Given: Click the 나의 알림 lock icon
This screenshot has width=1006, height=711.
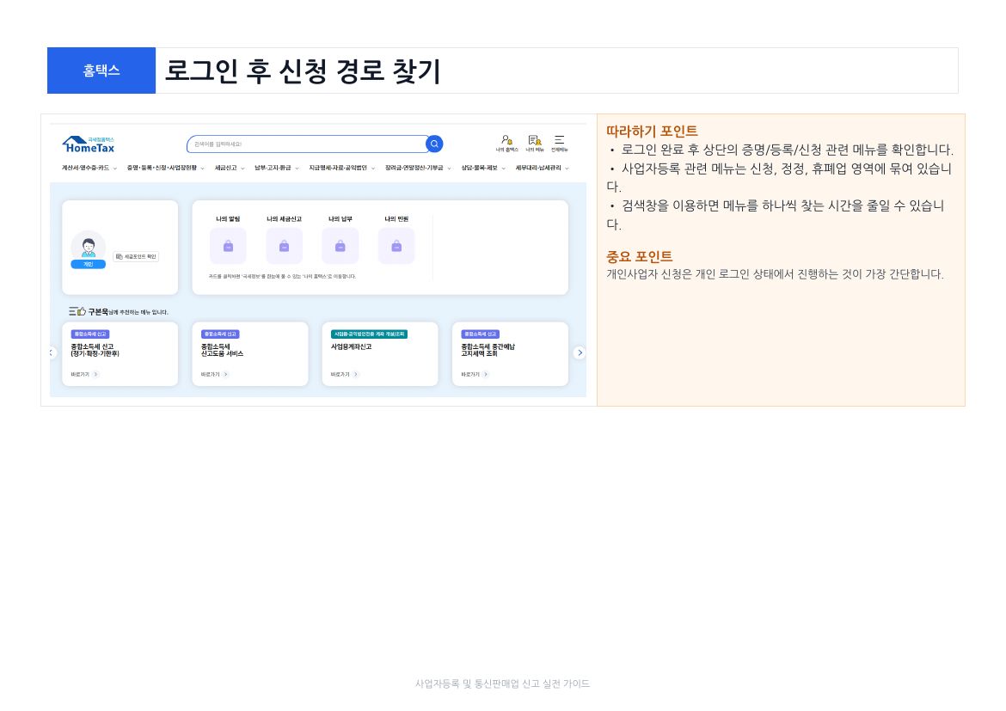Looking at the screenshot, I should coord(228,246).
